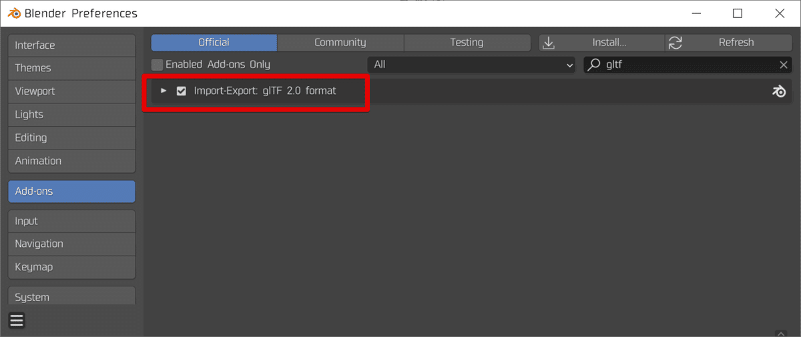The width and height of the screenshot is (801, 337).
Task: Open the Lights preferences section
Action: click(71, 115)
